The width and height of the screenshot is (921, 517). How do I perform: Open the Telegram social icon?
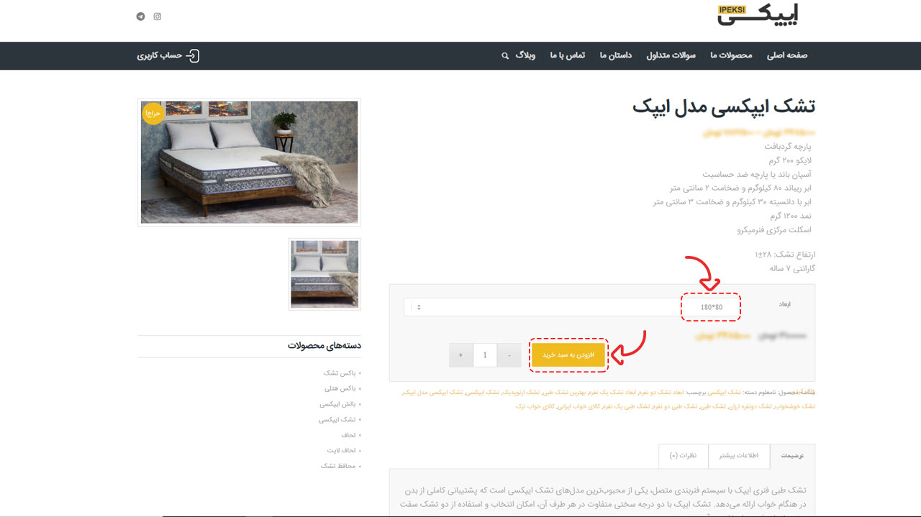pos(140,17)
